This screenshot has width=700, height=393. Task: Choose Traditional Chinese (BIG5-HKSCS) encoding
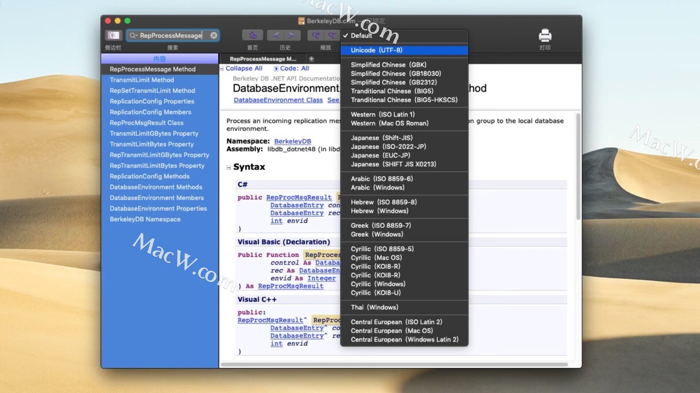(404, 100)
